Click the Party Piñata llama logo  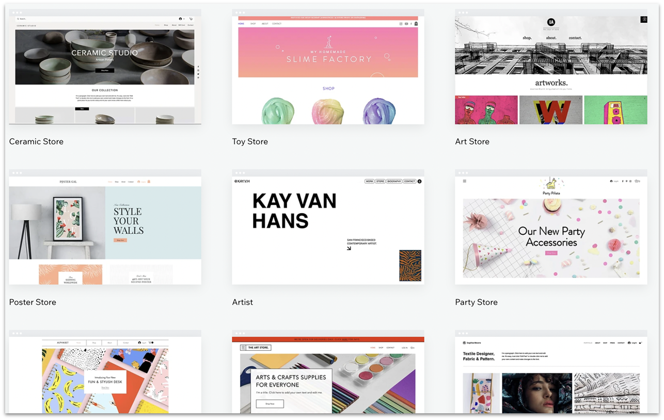pyautogui.click(x=551, y=184)
